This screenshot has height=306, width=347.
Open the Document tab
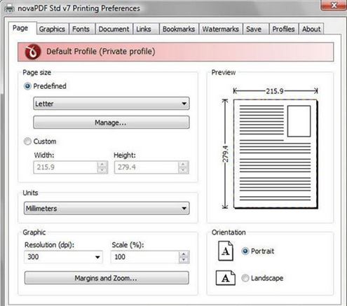click(114, 29)
